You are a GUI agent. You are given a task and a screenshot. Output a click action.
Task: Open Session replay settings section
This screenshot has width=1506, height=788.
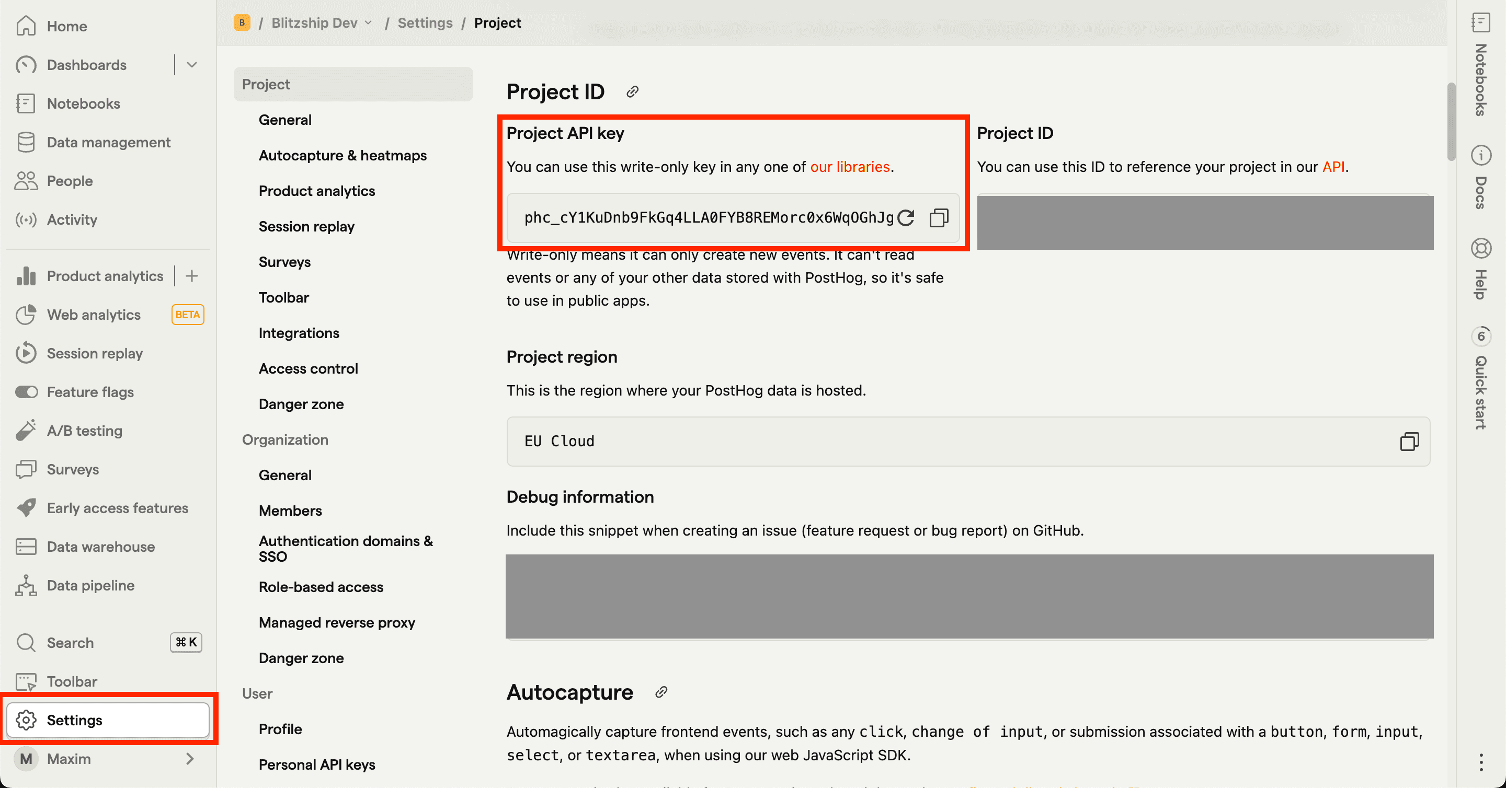(x=306, y=227)
